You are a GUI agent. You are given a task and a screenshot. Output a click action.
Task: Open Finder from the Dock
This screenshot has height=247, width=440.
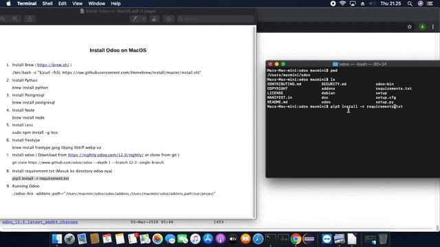pyautogui.click(x=57, y=239)
